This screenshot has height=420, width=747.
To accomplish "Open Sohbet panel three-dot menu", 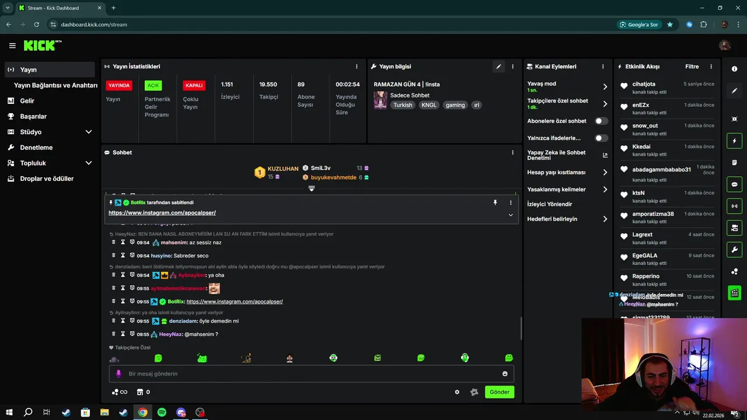I will tap(512, 152).
